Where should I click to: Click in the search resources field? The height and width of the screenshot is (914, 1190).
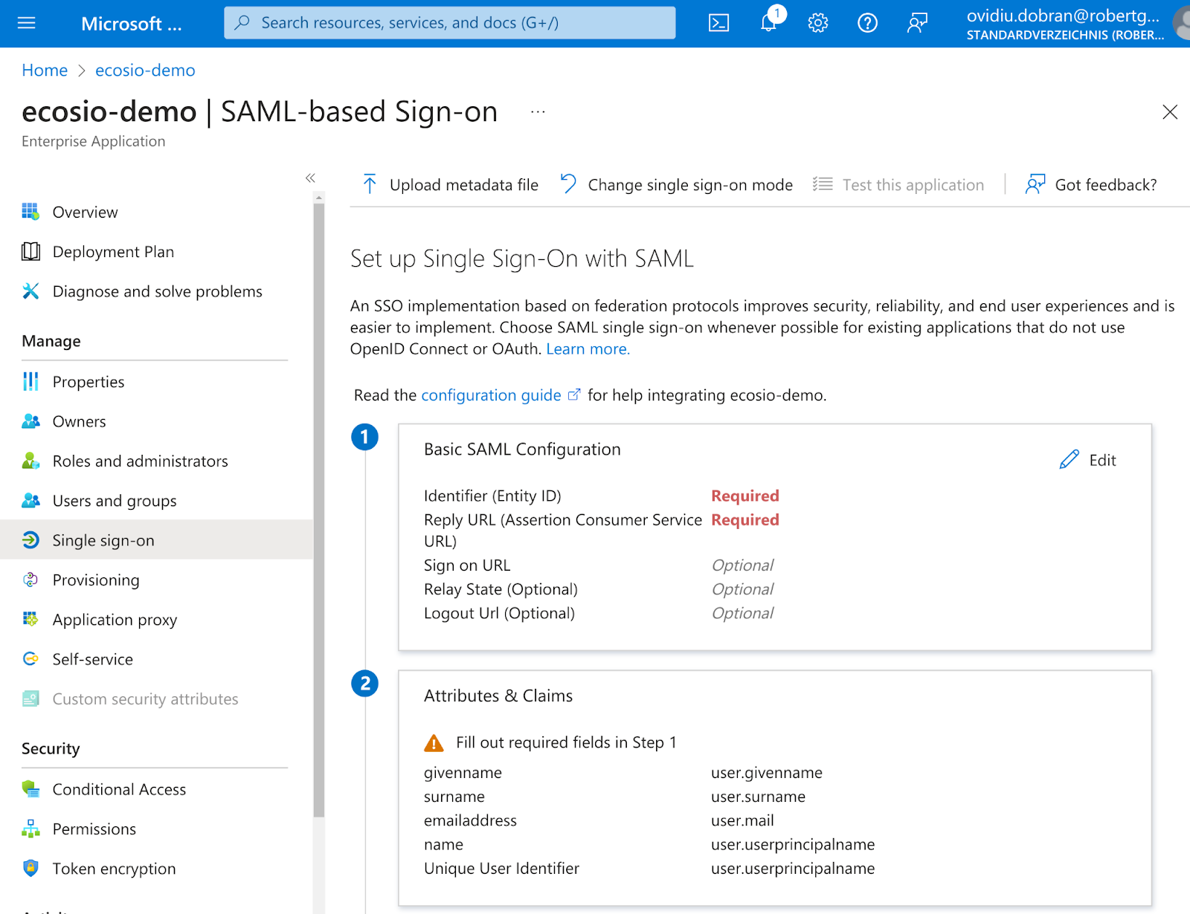[x=450, y=23]
